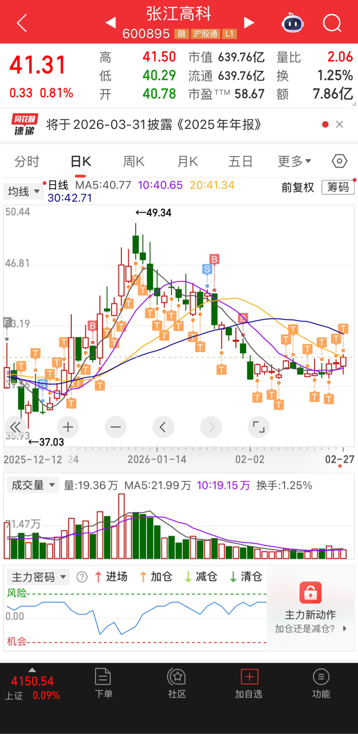Tap the 49.34 high price label

[154, 213]
